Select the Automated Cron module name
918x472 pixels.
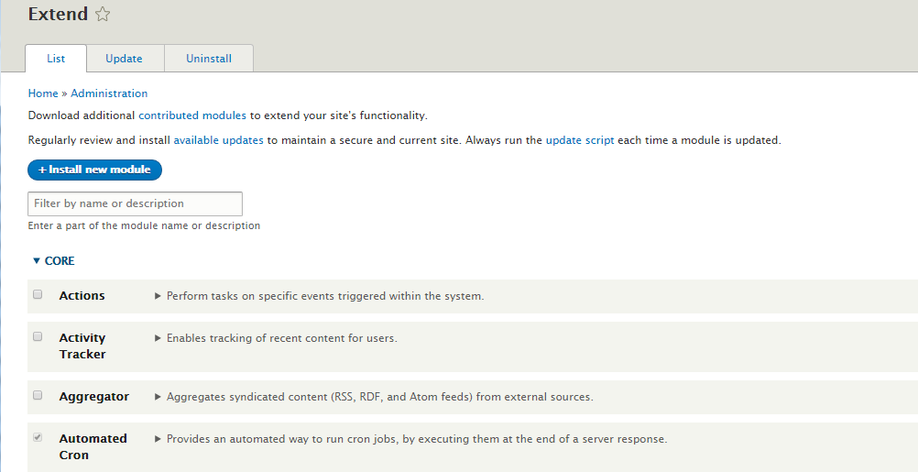[93, 447]
